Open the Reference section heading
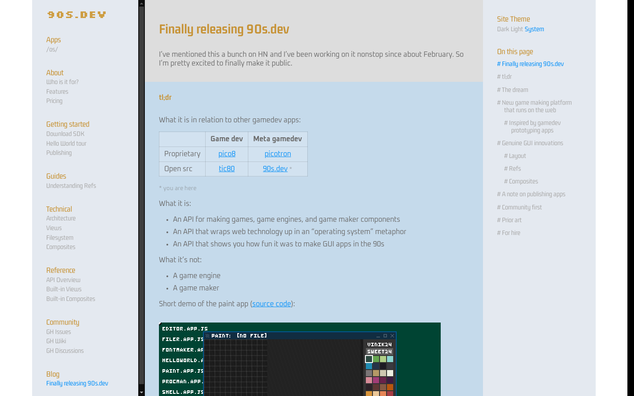Screen dimensions: 634x396 tap(61, 270)
